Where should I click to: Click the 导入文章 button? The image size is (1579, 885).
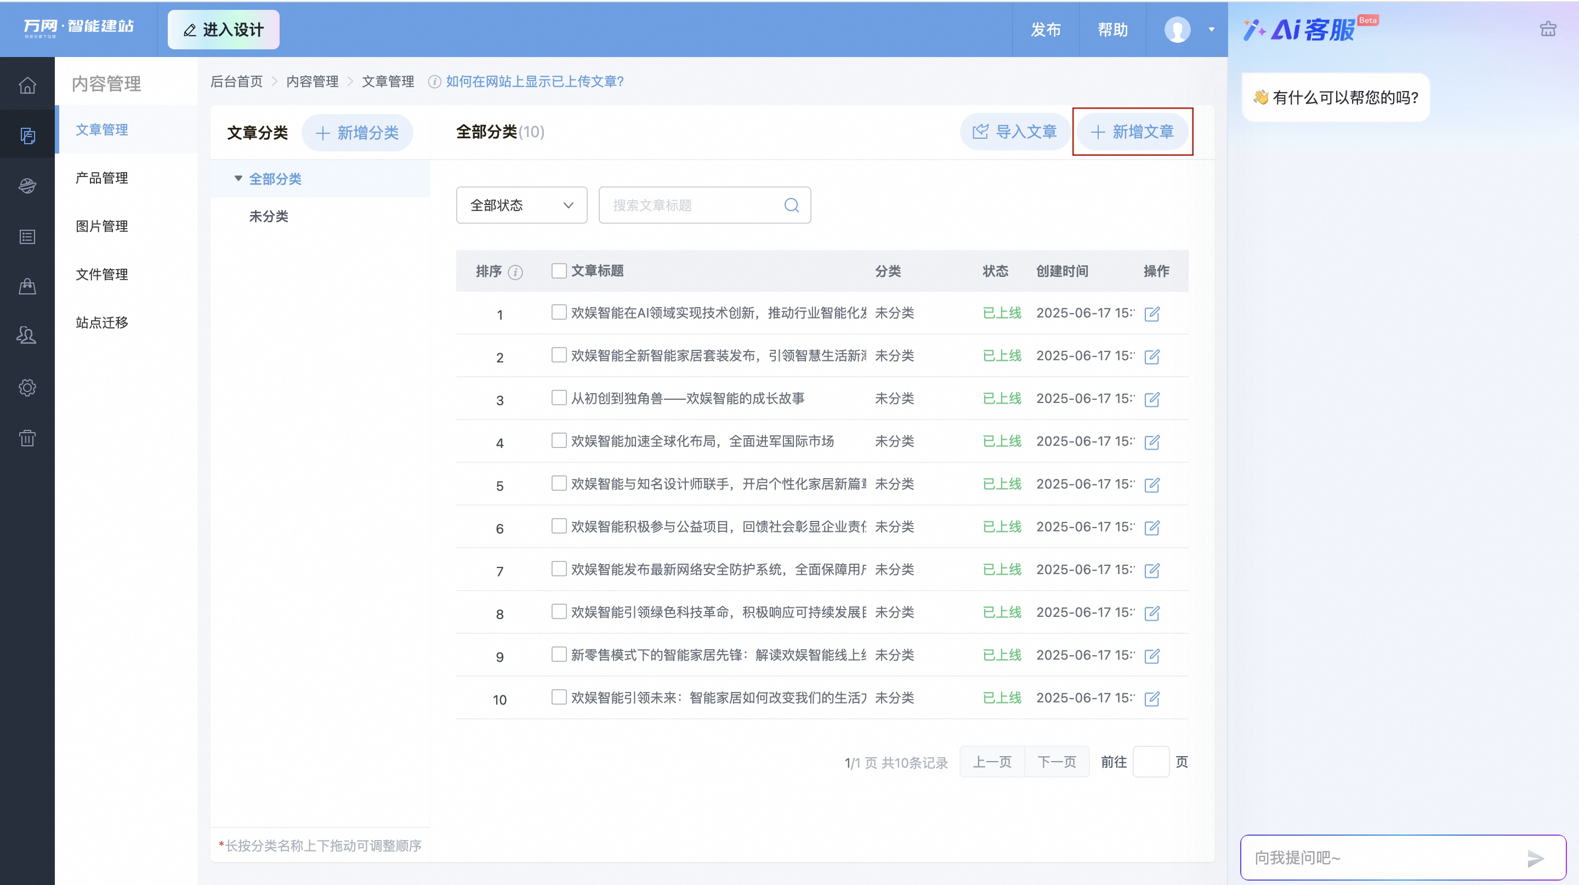coord(1015,131)
